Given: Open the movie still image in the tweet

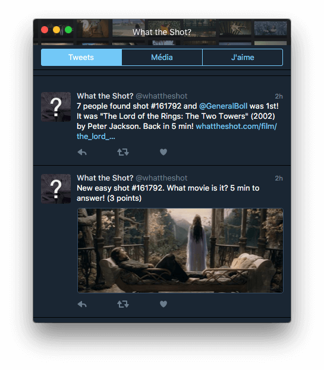Looking at the screenshot, I should (x=180, y=251).
